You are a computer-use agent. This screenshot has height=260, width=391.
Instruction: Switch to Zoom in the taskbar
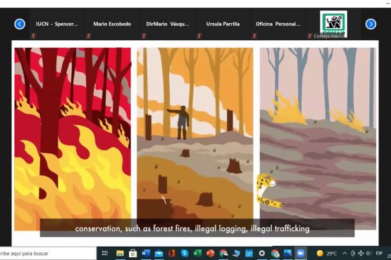click(x=301, y=254)
